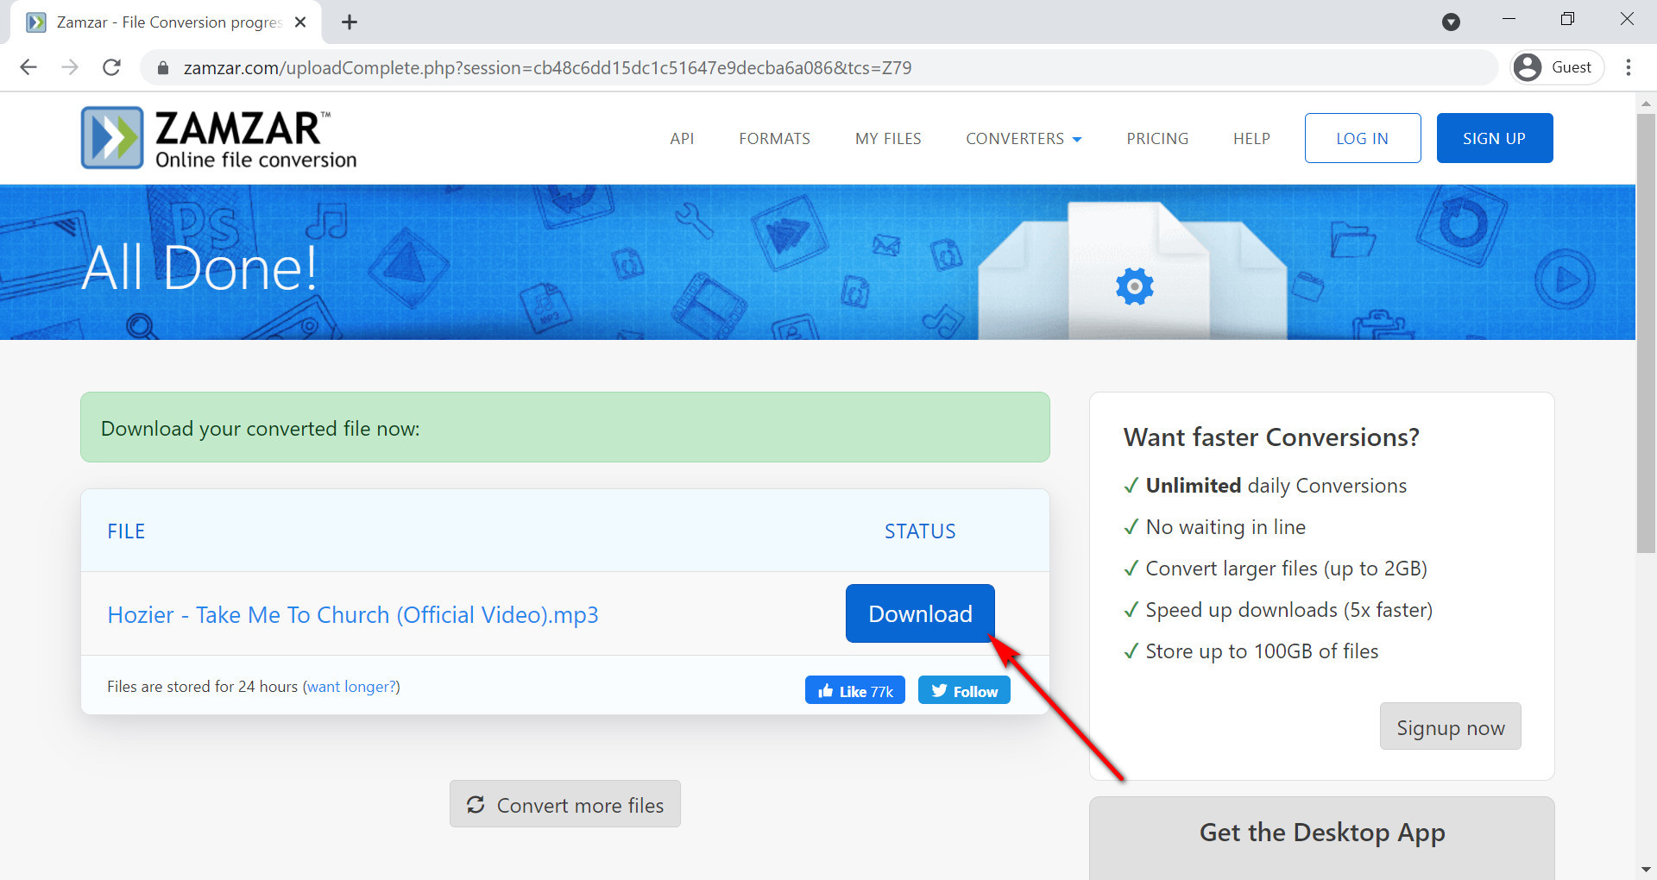Click the scrollbar down arrow

(x=1646, y=869)
